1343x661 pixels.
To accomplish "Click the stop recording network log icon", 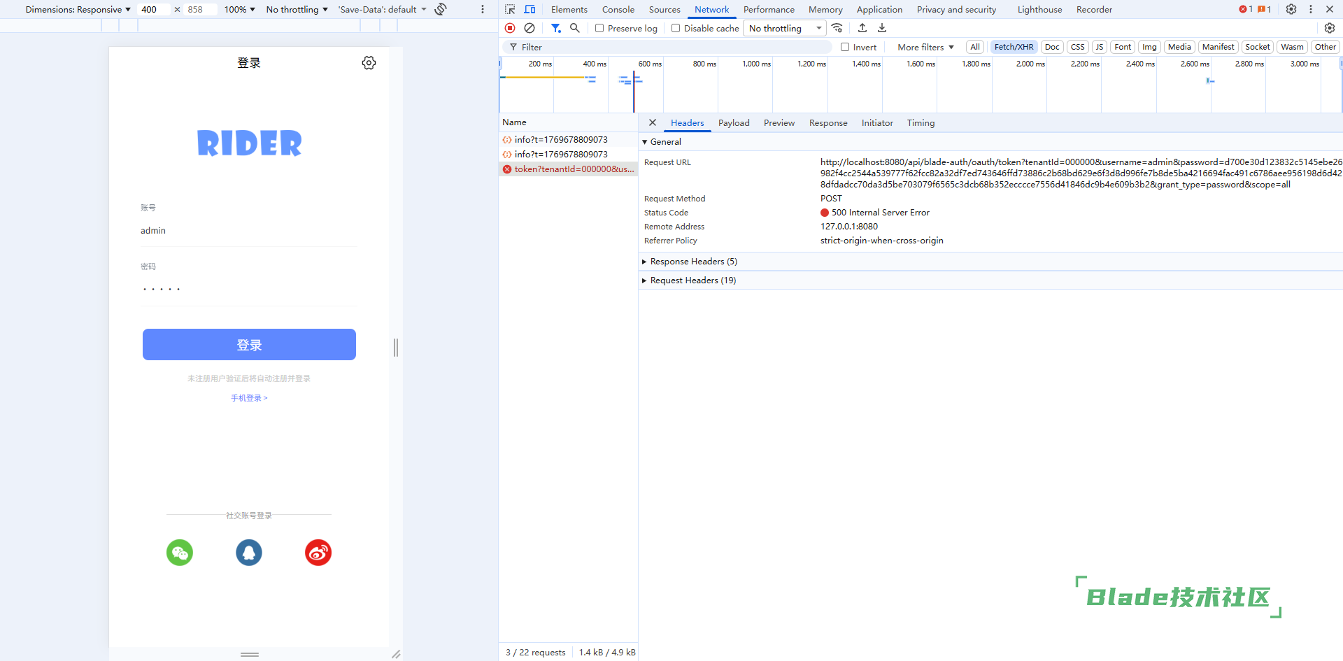I will click(x=510, y=28).
